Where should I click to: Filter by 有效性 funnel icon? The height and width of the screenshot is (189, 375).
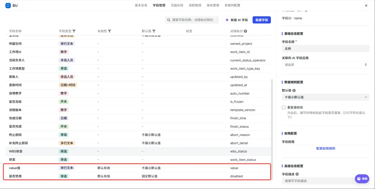(109, 31)
